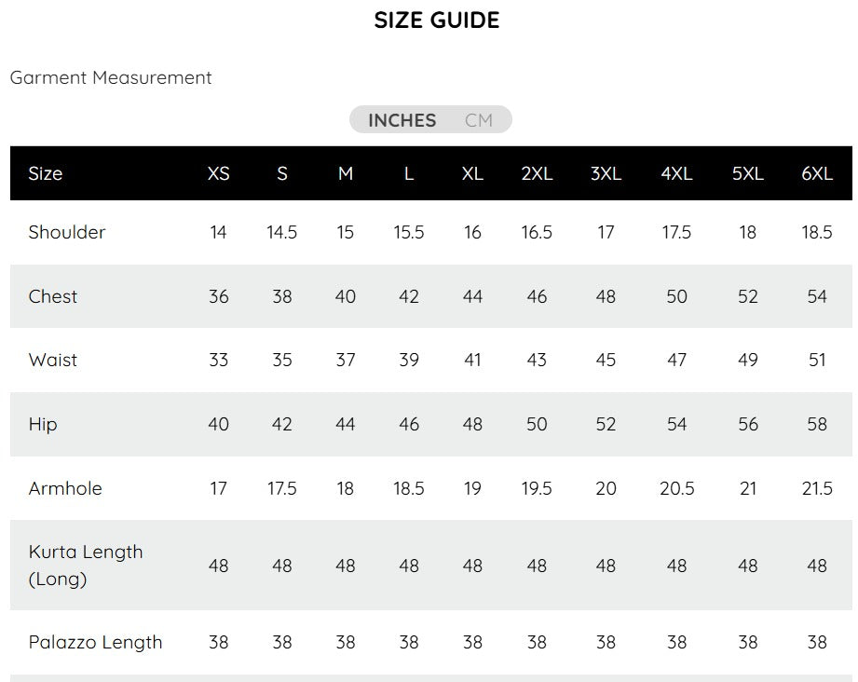858x682 pixels.
Task: Select armhole value 20.5 for 4XL
Action: pyautogui.click(x=677, y=488)
